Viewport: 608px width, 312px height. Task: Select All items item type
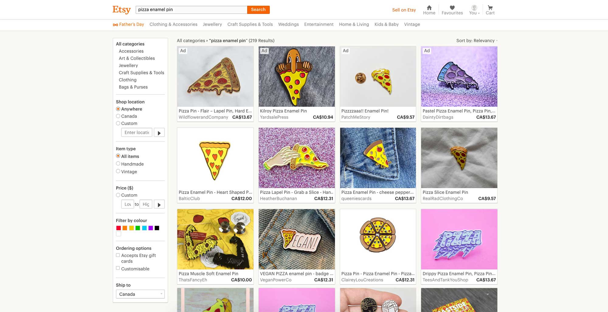(118, 156)
